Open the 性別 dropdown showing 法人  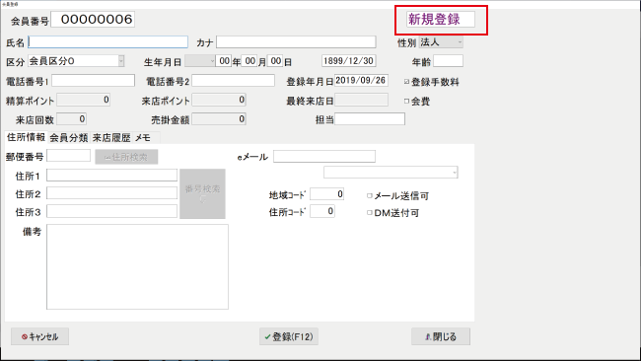[x=441, y=42]
